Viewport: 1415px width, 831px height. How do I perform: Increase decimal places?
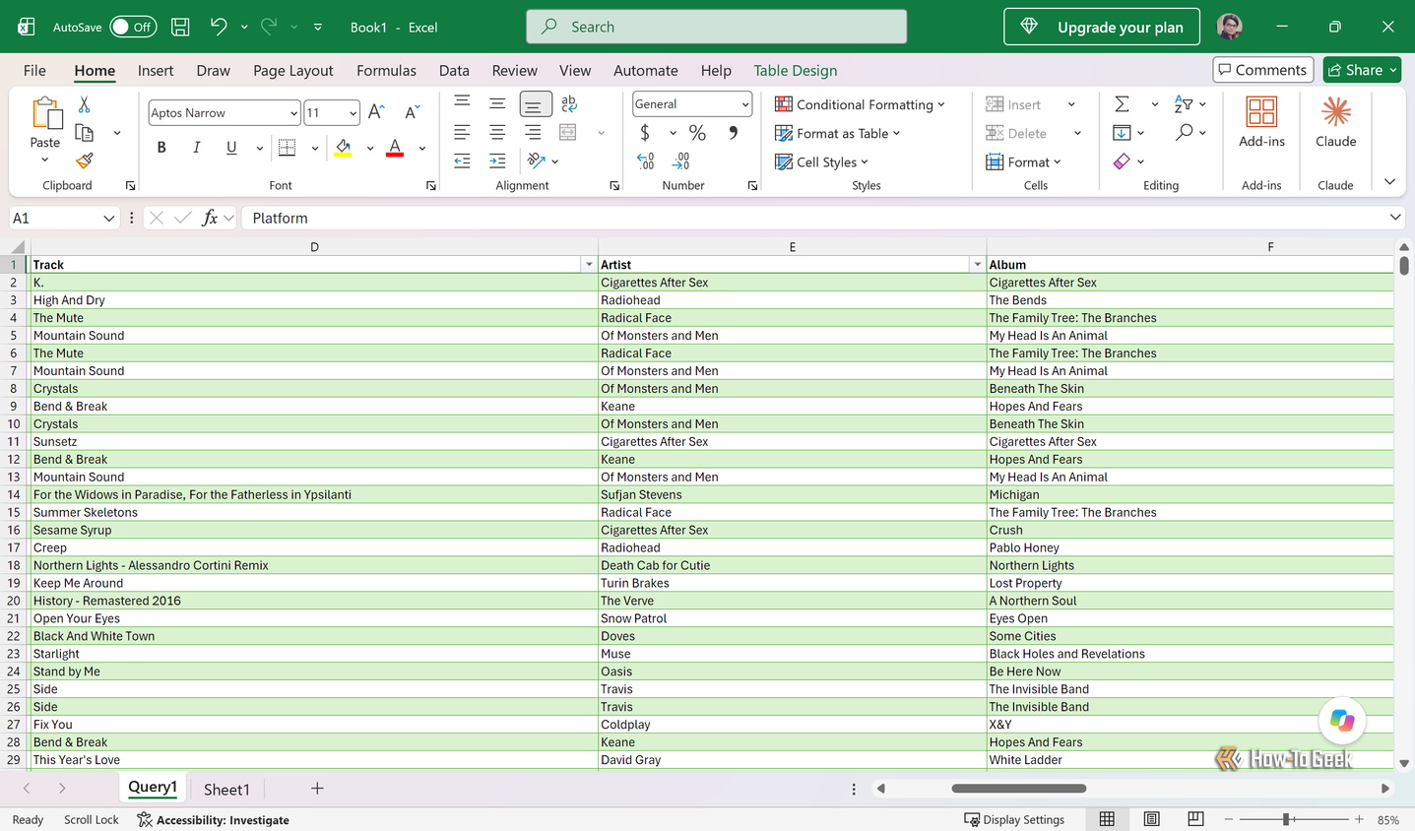click(645, 160)
